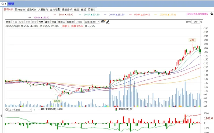Click the 顯示 140 candle count field

coord(195,22)
